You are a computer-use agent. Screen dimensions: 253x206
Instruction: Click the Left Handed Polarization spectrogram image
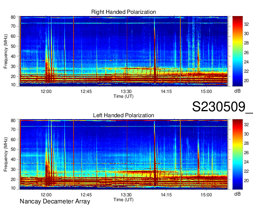click(x=124, y=154)
